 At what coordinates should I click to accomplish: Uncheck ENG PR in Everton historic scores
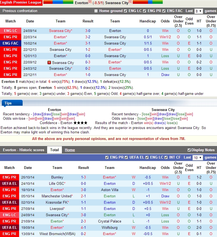click(x=107, y=157)
